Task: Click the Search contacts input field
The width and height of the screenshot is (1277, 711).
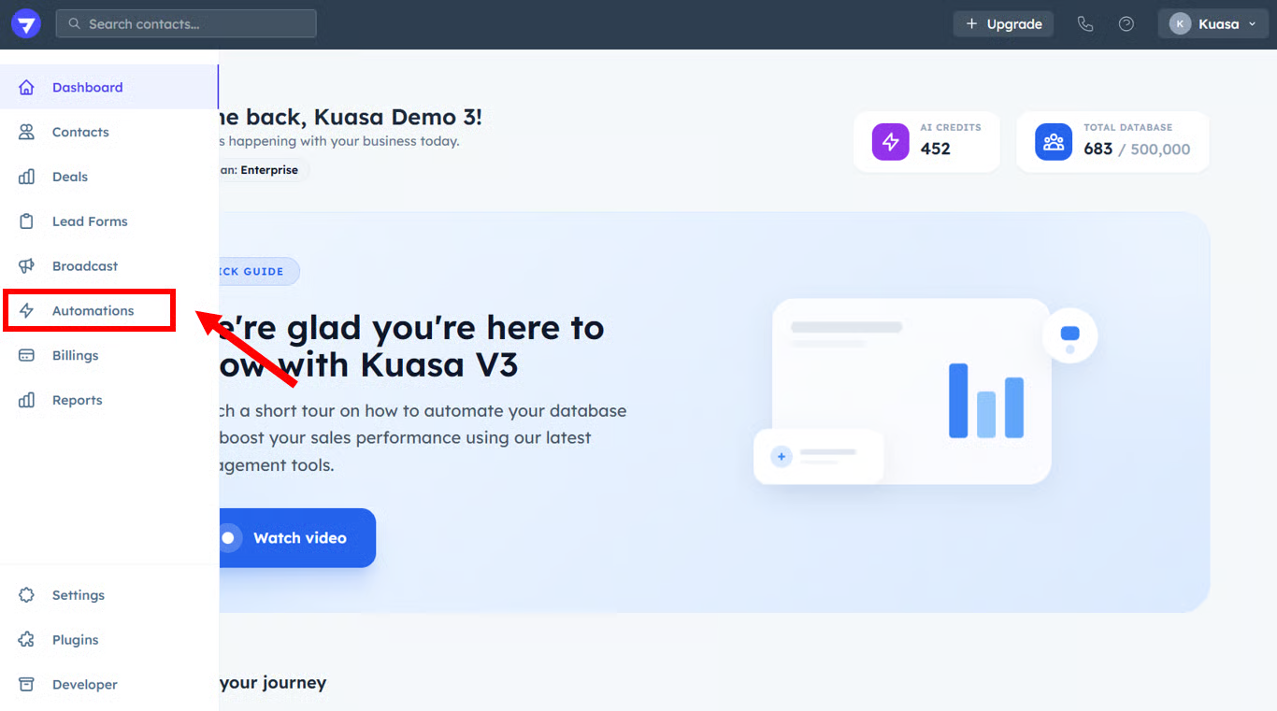Action: coord(186,24)
